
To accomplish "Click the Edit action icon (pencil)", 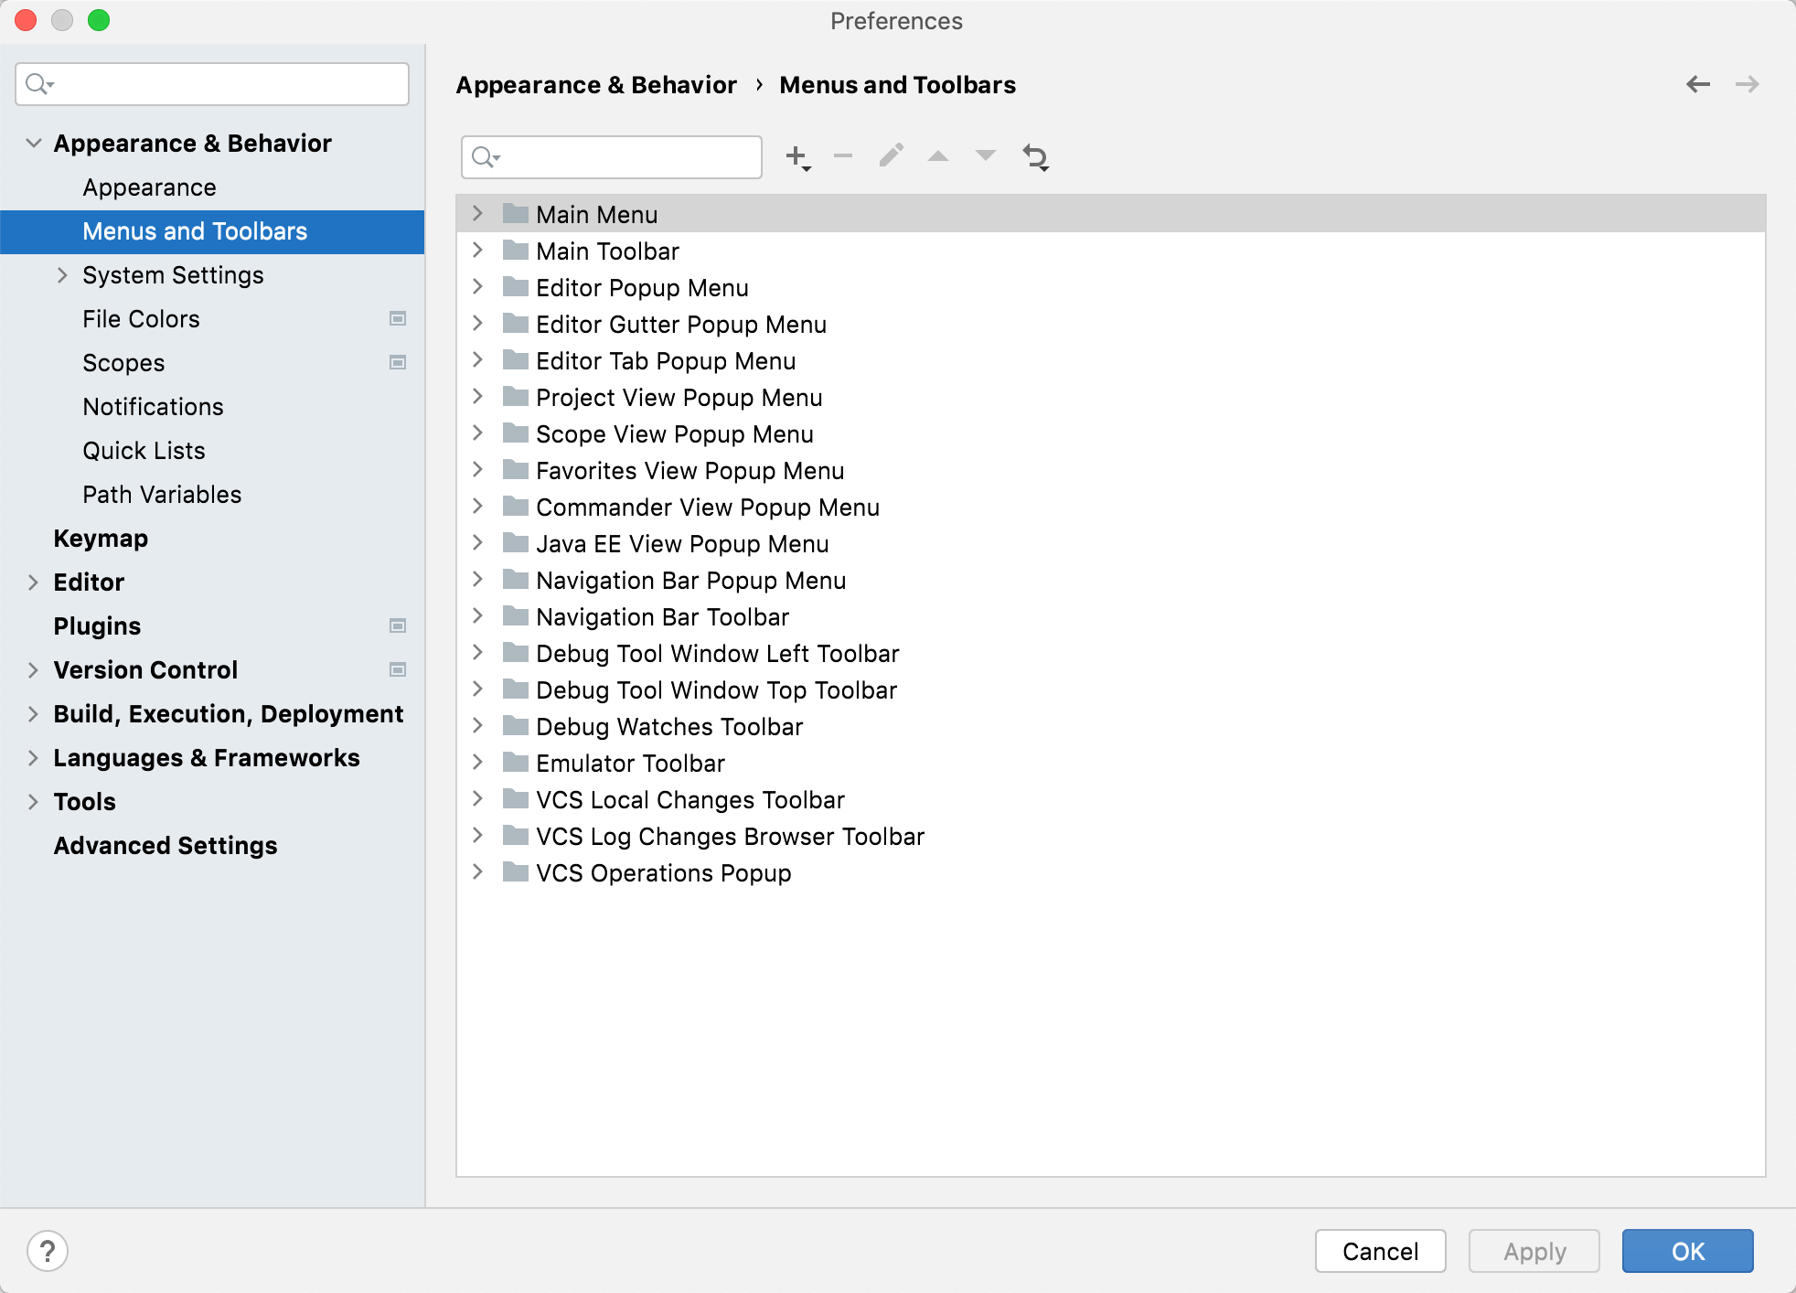I will point(891,155).
